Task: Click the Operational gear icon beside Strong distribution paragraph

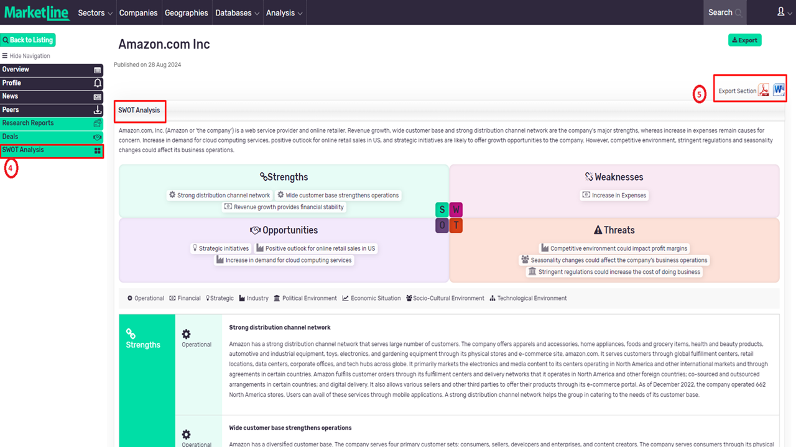Action: click(x=186, y=333)
